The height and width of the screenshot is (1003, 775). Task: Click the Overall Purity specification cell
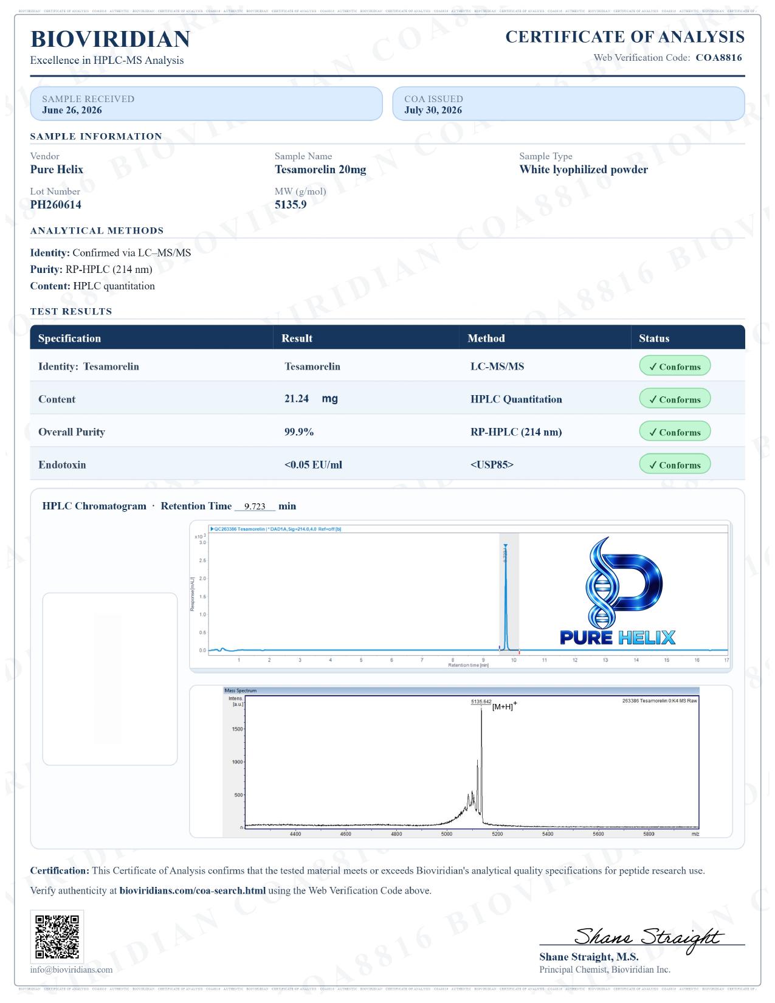[72, 432]
